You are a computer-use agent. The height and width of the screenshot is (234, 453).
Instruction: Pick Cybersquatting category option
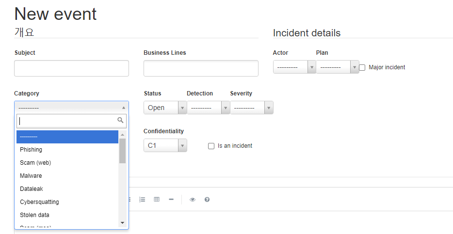pos(67,202)
